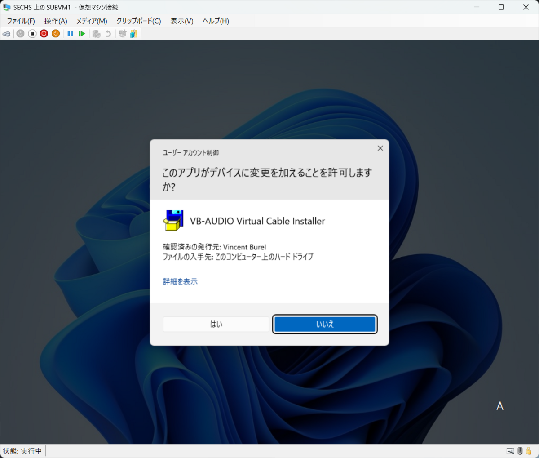Turn off the VM with the black square icon
Viewport: 539px width, 458px height.
(x=32, y=34)
